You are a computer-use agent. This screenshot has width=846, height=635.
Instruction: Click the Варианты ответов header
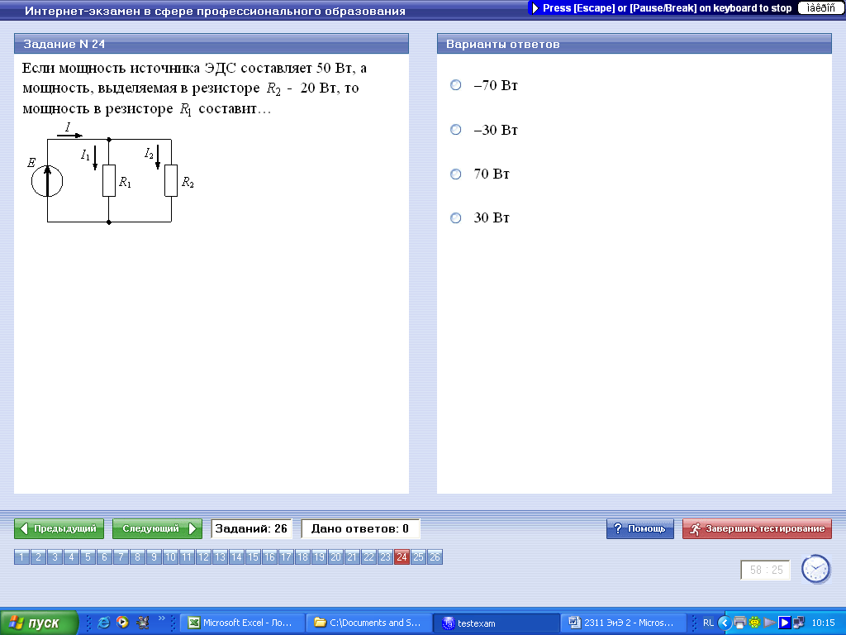(x=634, y=44)
